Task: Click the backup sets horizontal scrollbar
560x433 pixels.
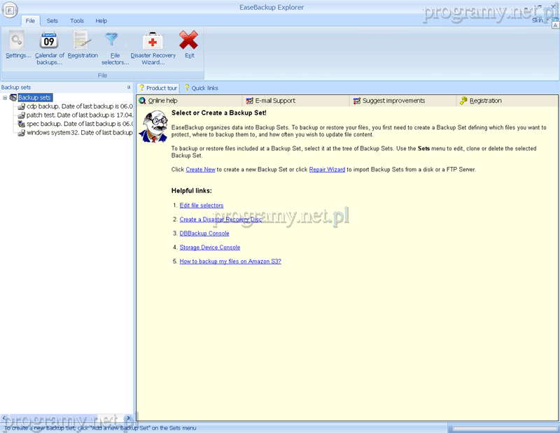Action: pos(66,418)
